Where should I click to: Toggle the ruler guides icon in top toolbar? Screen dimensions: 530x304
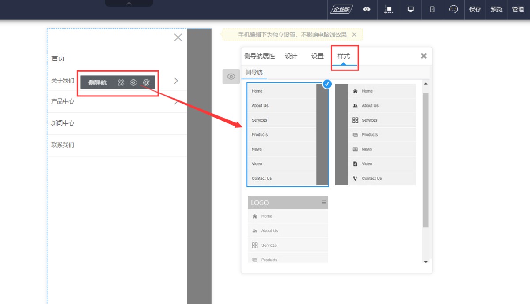[389, 9]
